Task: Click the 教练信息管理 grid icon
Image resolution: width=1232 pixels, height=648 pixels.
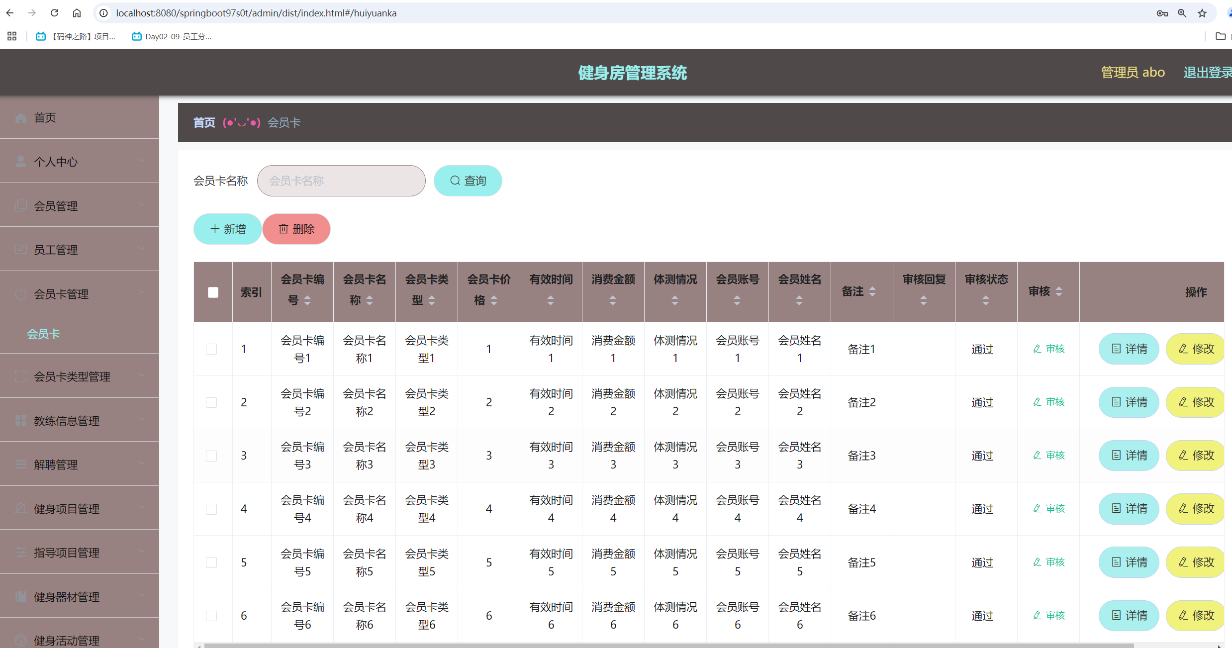Action: (x=20, y=420)
